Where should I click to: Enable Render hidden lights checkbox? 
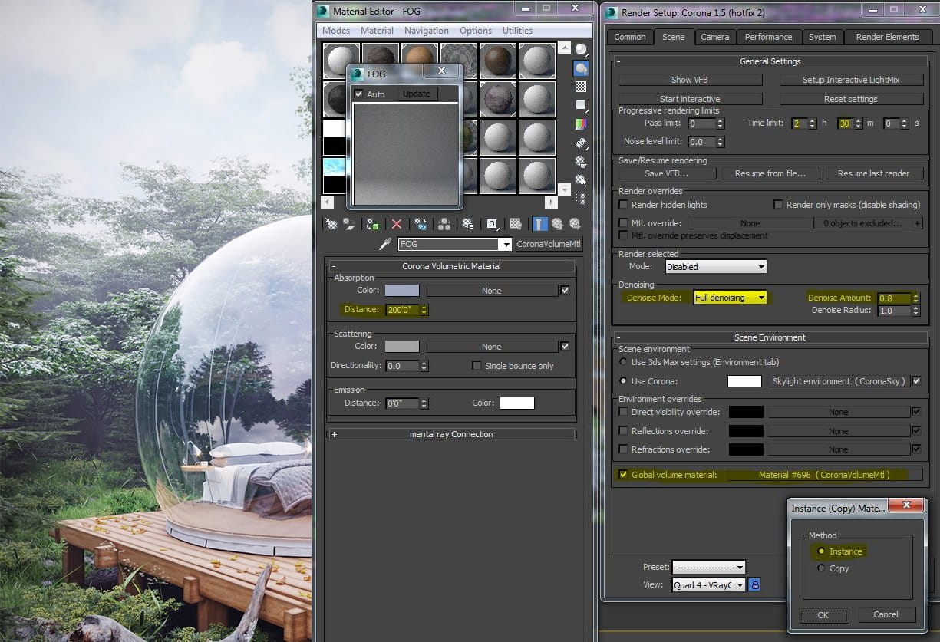pos(624,205)
